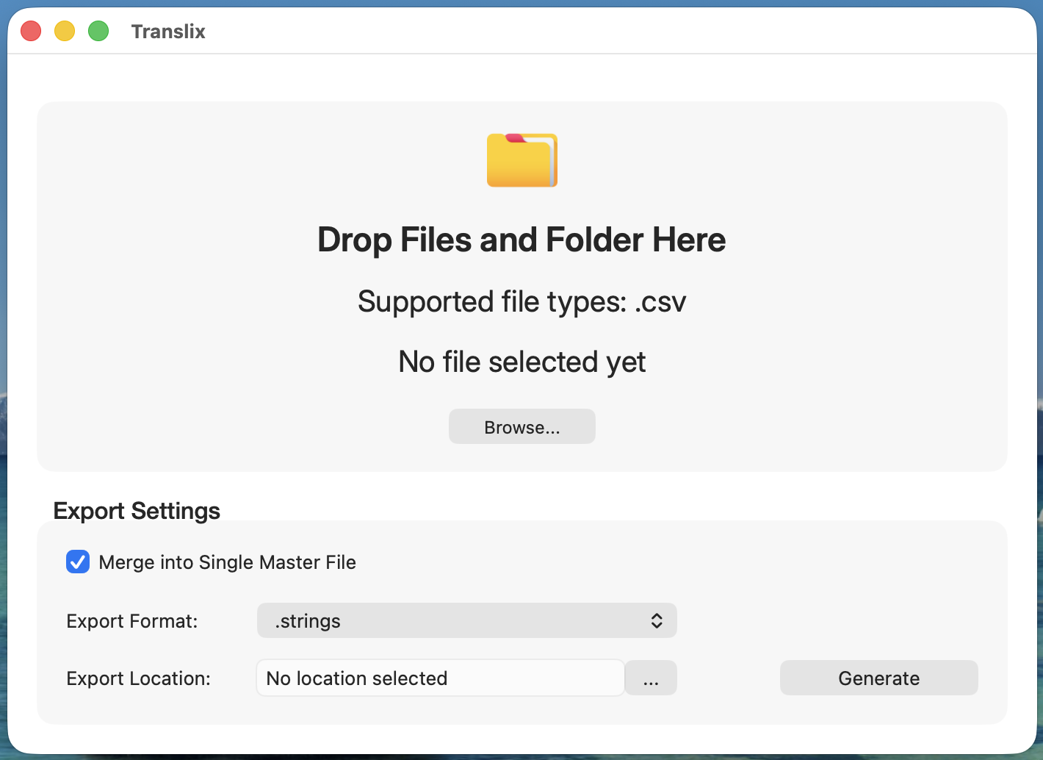Click inside the No location selected field
This screenshot has width=1043, height=760.
[x=440, y=678]
